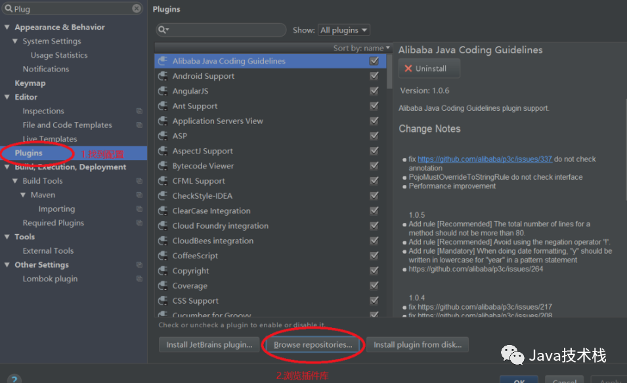627x383 pixels.
Task: Click the AngularJS plugin icon
Action: coord(163,91)
